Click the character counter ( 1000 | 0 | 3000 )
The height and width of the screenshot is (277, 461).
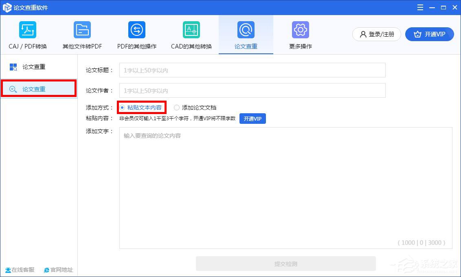coord(421,243)
